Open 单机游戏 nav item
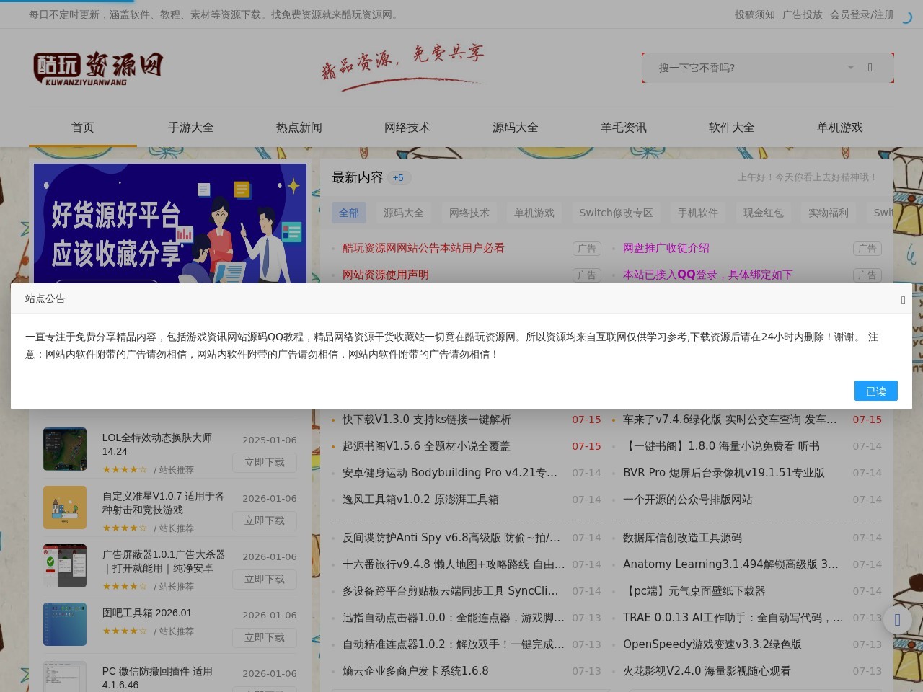Viewport: 923px width, 692px height. coord(840,128)
